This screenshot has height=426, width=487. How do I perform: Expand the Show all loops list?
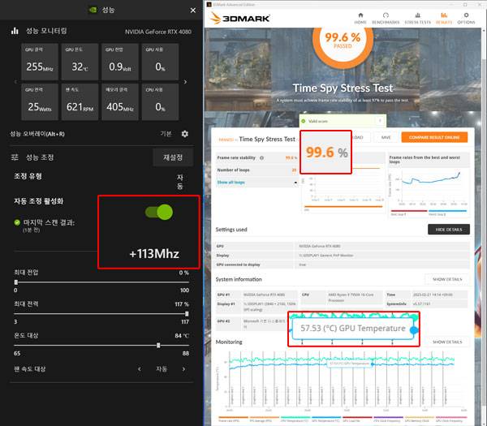[x=234, y=183]
